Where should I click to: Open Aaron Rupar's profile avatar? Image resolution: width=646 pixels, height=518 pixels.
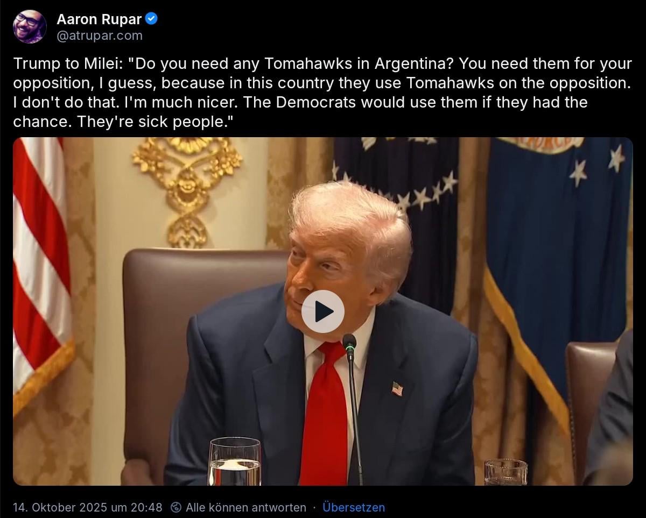(30, 26)
